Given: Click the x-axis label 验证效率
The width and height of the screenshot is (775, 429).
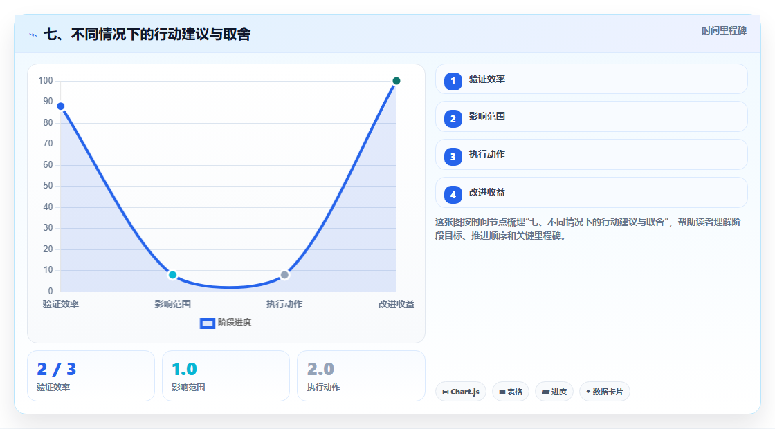Looking at the screenshot, I should (61, 304).
